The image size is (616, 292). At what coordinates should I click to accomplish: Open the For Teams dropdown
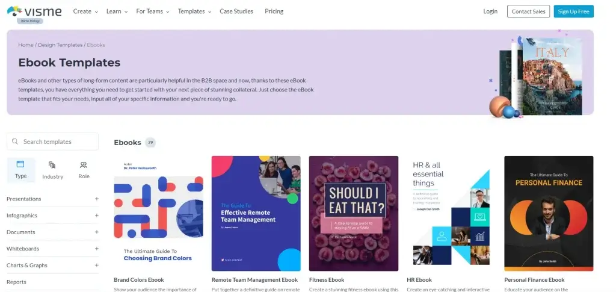(x=152, y=11)
